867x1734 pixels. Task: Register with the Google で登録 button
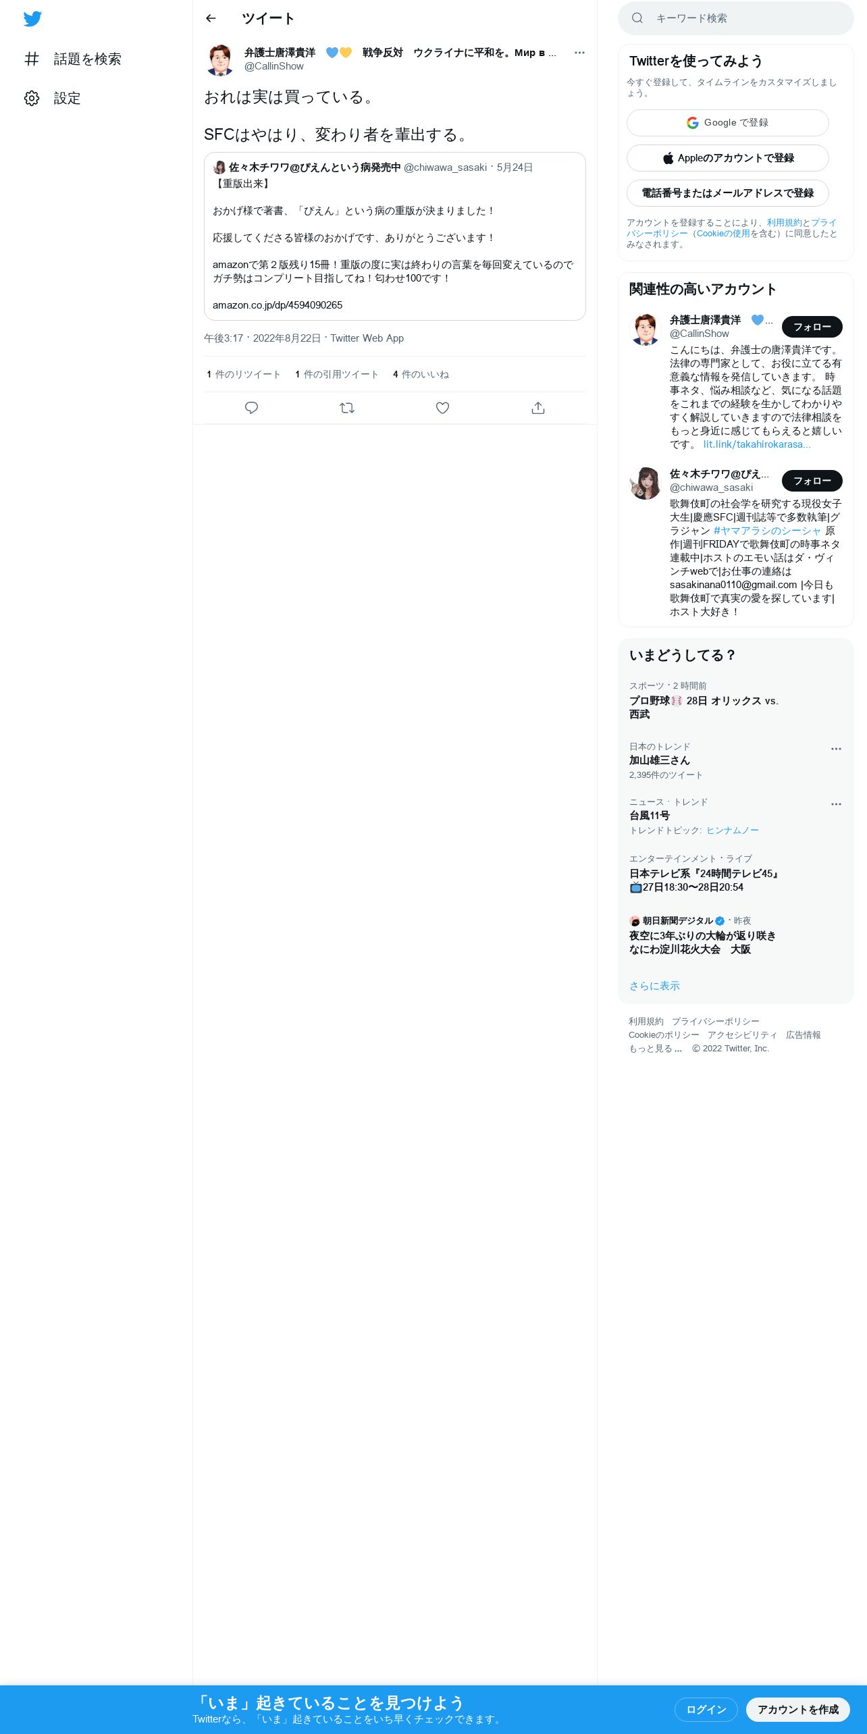728,123
